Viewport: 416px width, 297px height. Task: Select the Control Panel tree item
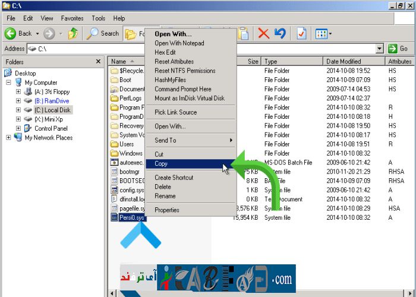coord(51,128)
